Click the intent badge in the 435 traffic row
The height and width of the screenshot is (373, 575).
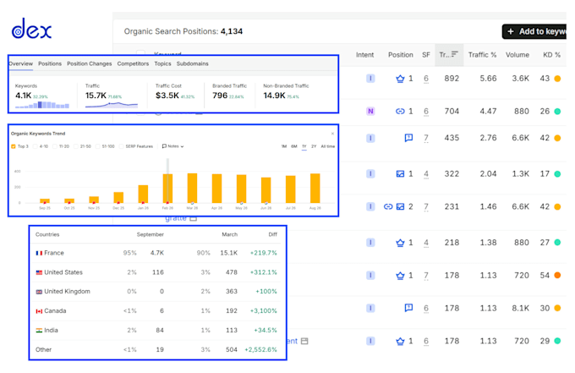370,138
